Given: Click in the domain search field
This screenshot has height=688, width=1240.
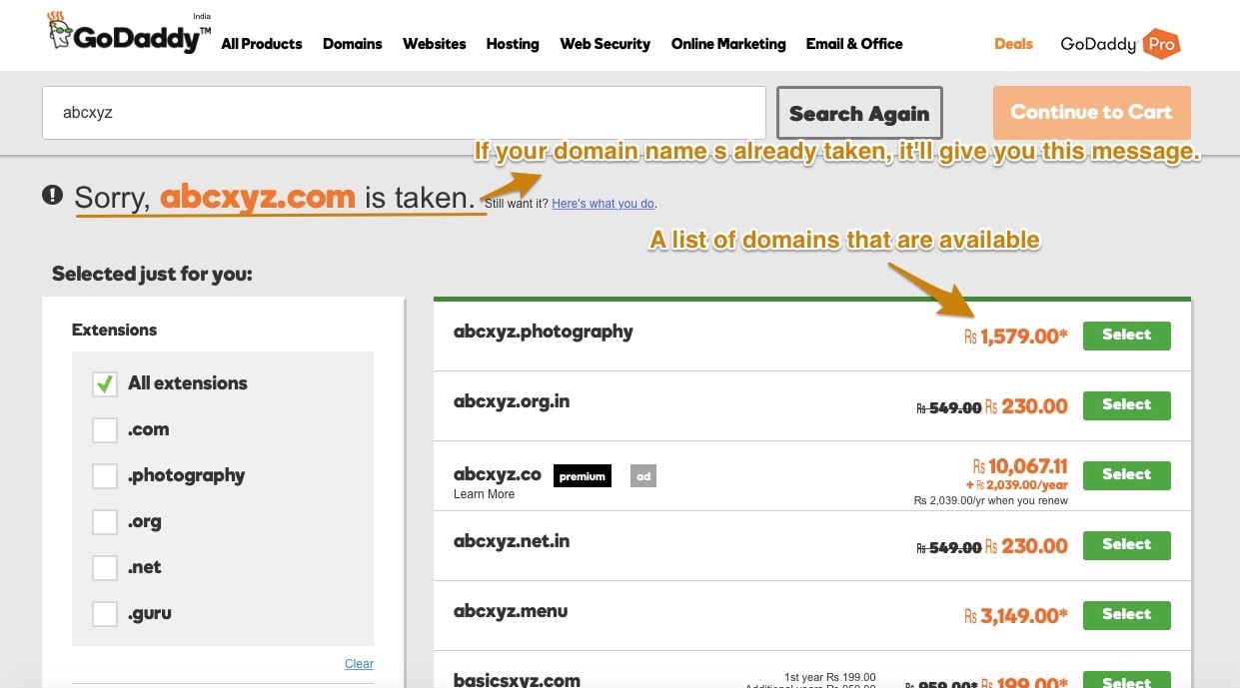Looking at the screenshot, I should (404, 113).
